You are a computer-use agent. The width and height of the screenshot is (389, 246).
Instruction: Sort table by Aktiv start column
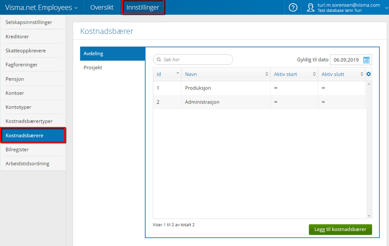pyautogui.click(x=294, y=74)
